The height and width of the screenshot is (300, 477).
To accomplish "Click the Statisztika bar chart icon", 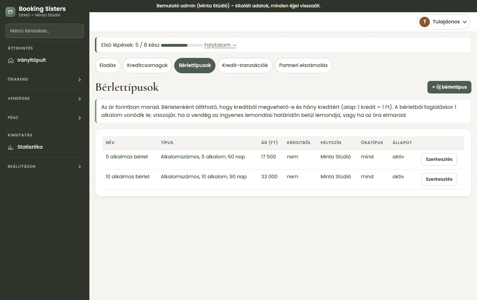I will point(11,147).
